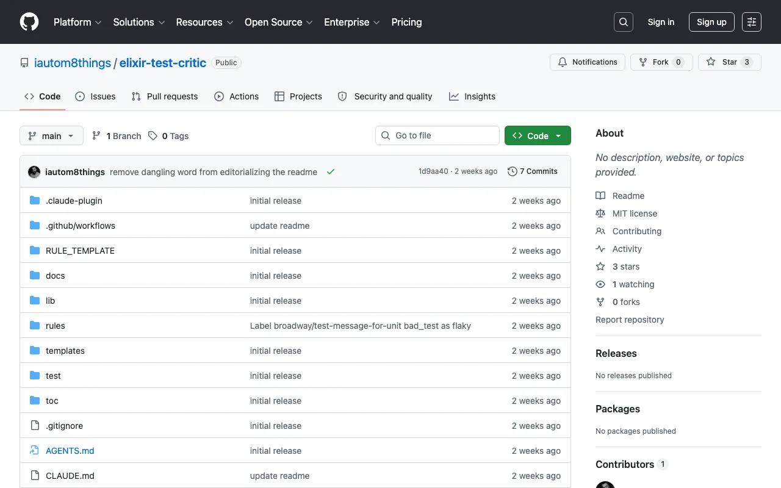Expand the Solutions menu
The height and width of the screenshot is (488, 781).
tap(139, 22)
